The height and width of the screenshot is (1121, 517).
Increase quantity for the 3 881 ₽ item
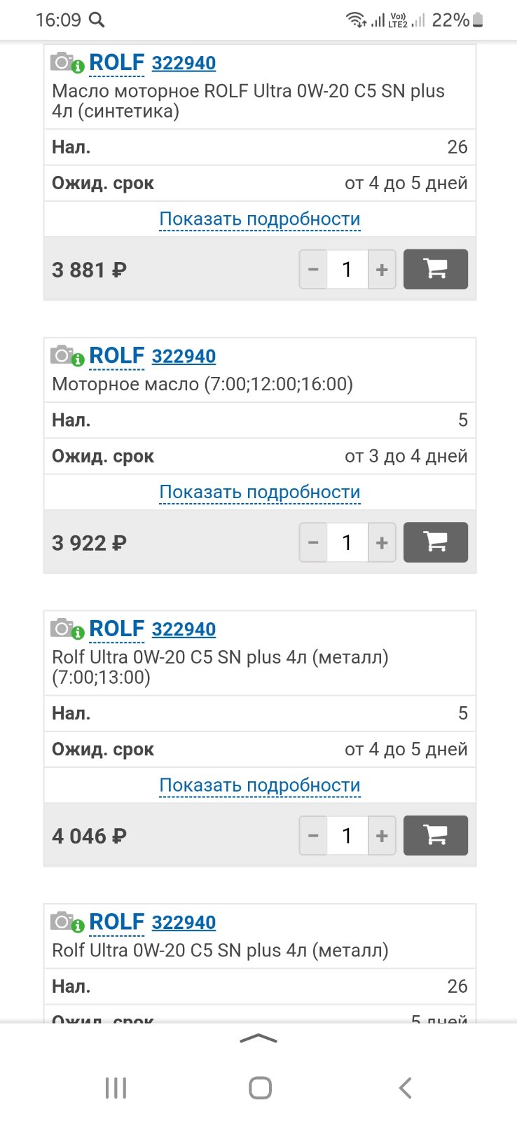[382, 269]
